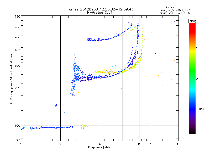The height and width of the screenshot is (157, 210).
Task: Click the colorbar '100' tick label
Action: tap(199, 48)
